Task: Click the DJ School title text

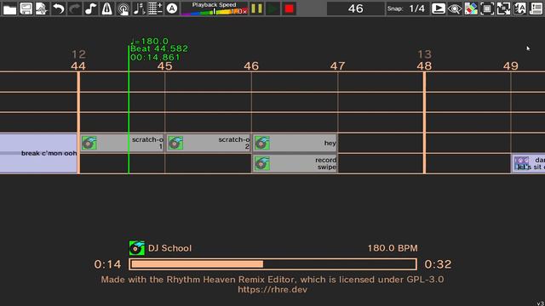Action: tap(169, 248)
